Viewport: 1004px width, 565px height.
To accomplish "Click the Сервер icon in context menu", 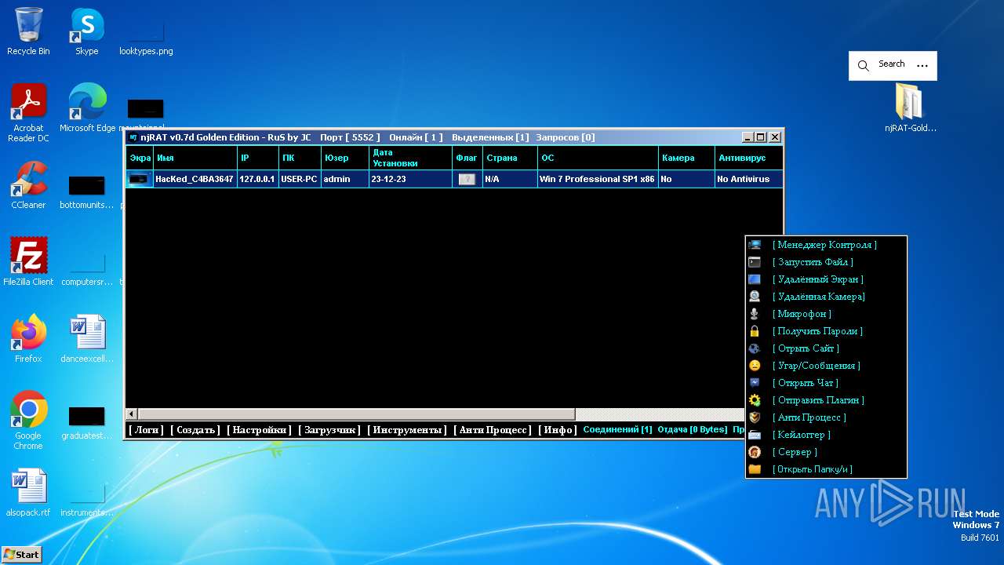I will (x=755, y=452).
